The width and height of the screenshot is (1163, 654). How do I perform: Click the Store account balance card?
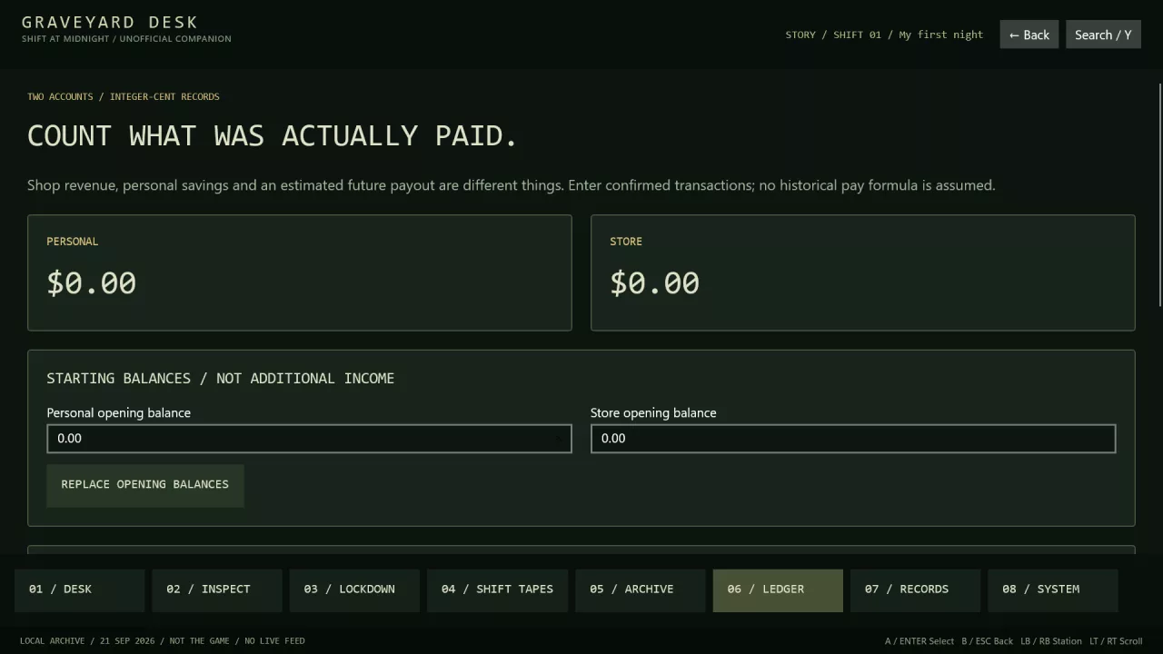(863, 272)
